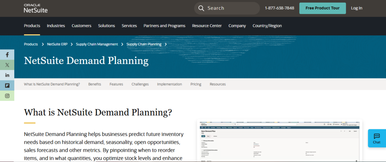386x162 pixels.
Task: Share page via X icon
Action: tap(7, 65)
